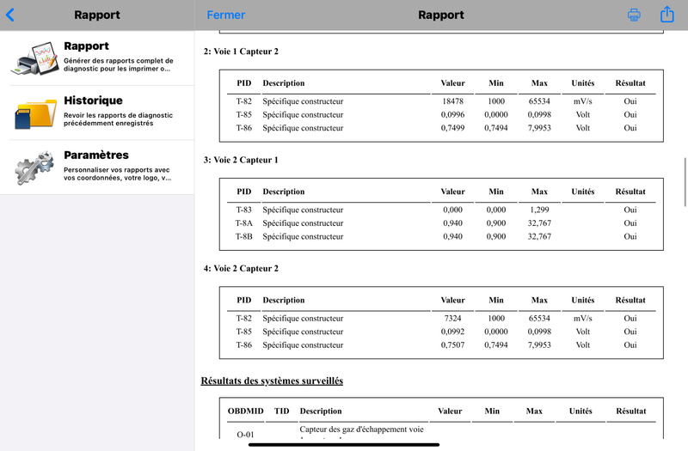Open the Paramètres menu entry
This screenshot has height=451, width=688.
coord(97,168)
